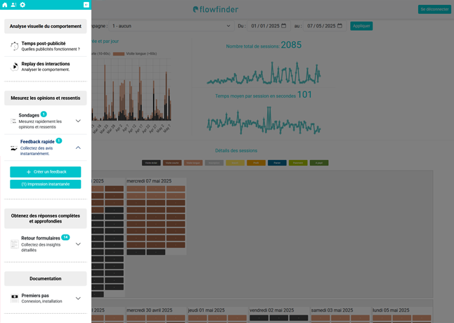Open the users account icon
This screenshot has width=454, height=323.
[13, 5]
